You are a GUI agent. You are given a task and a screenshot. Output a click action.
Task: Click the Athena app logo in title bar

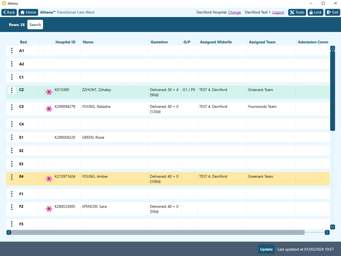4,4
